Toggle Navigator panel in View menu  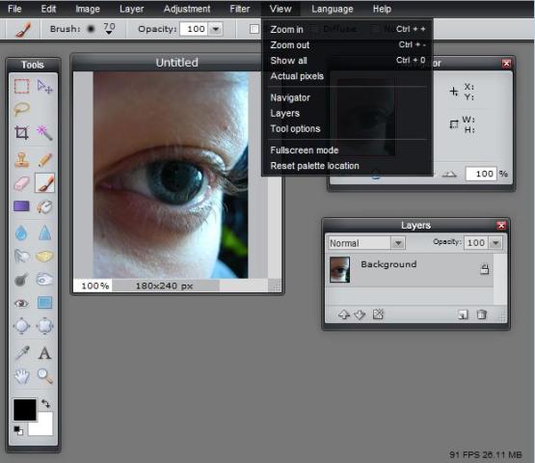click(347, 97)
